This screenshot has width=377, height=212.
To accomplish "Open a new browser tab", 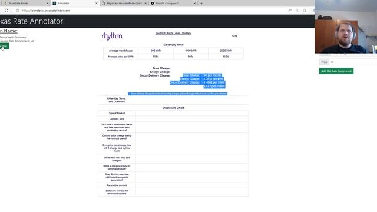I will click(201, 4).
